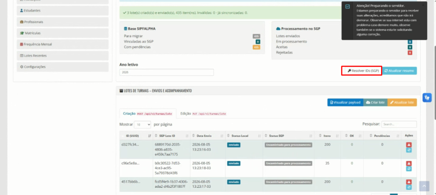Open Frequência Mensal in the sidebar

(x=63, y=44)
